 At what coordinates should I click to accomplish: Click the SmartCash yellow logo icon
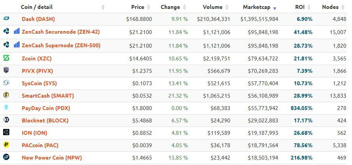click(x=6, y=95)
